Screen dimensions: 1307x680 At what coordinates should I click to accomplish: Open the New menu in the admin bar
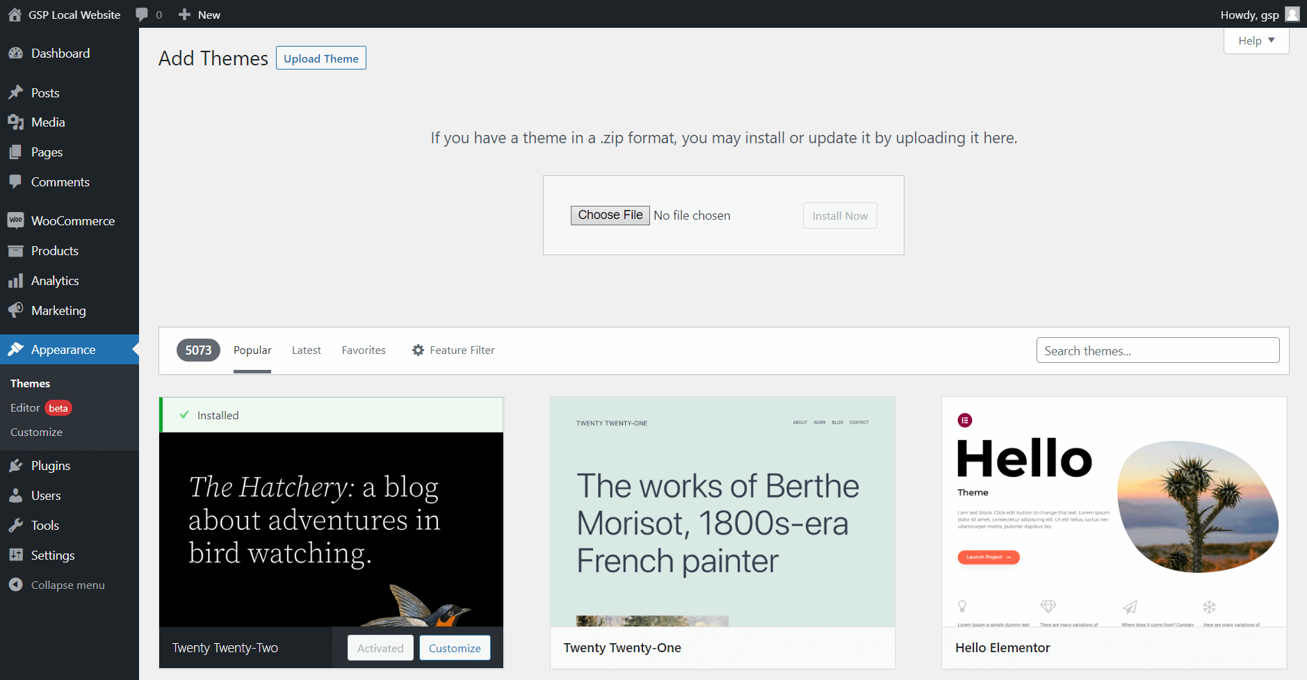point(199,14)
